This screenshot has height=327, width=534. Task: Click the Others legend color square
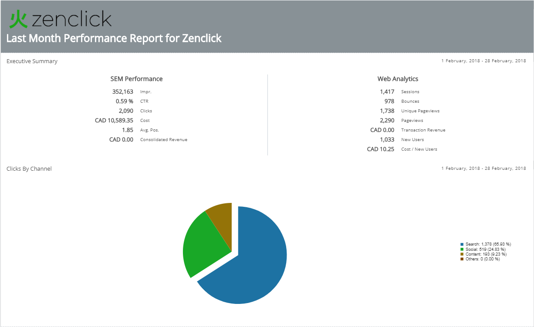click(x=462, y=259)
